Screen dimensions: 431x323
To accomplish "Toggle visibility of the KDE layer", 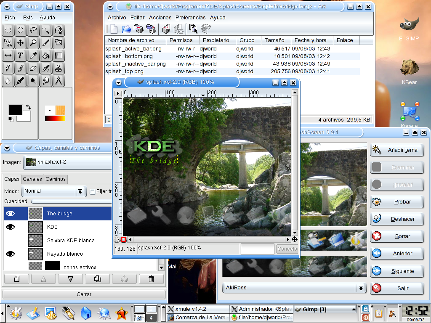I will [x=11, y=227].
